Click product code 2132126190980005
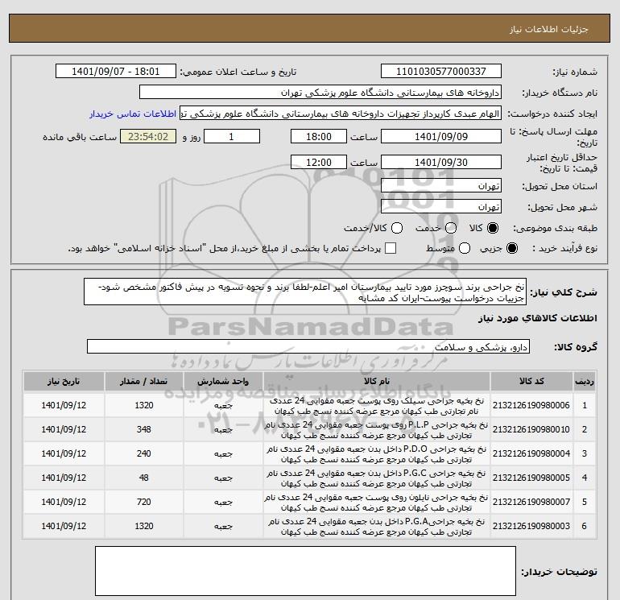 531,478
